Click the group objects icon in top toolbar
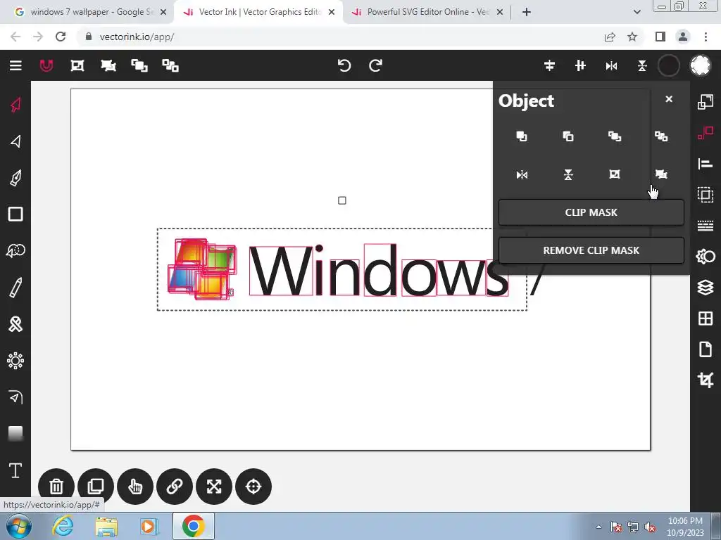 click(x=77, y=65)
